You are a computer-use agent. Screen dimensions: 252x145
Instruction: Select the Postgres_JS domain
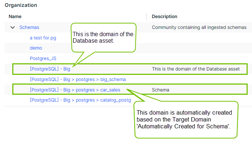(x=43, y=58)
